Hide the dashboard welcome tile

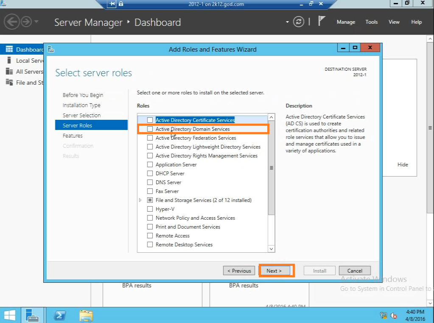point(403,165)
